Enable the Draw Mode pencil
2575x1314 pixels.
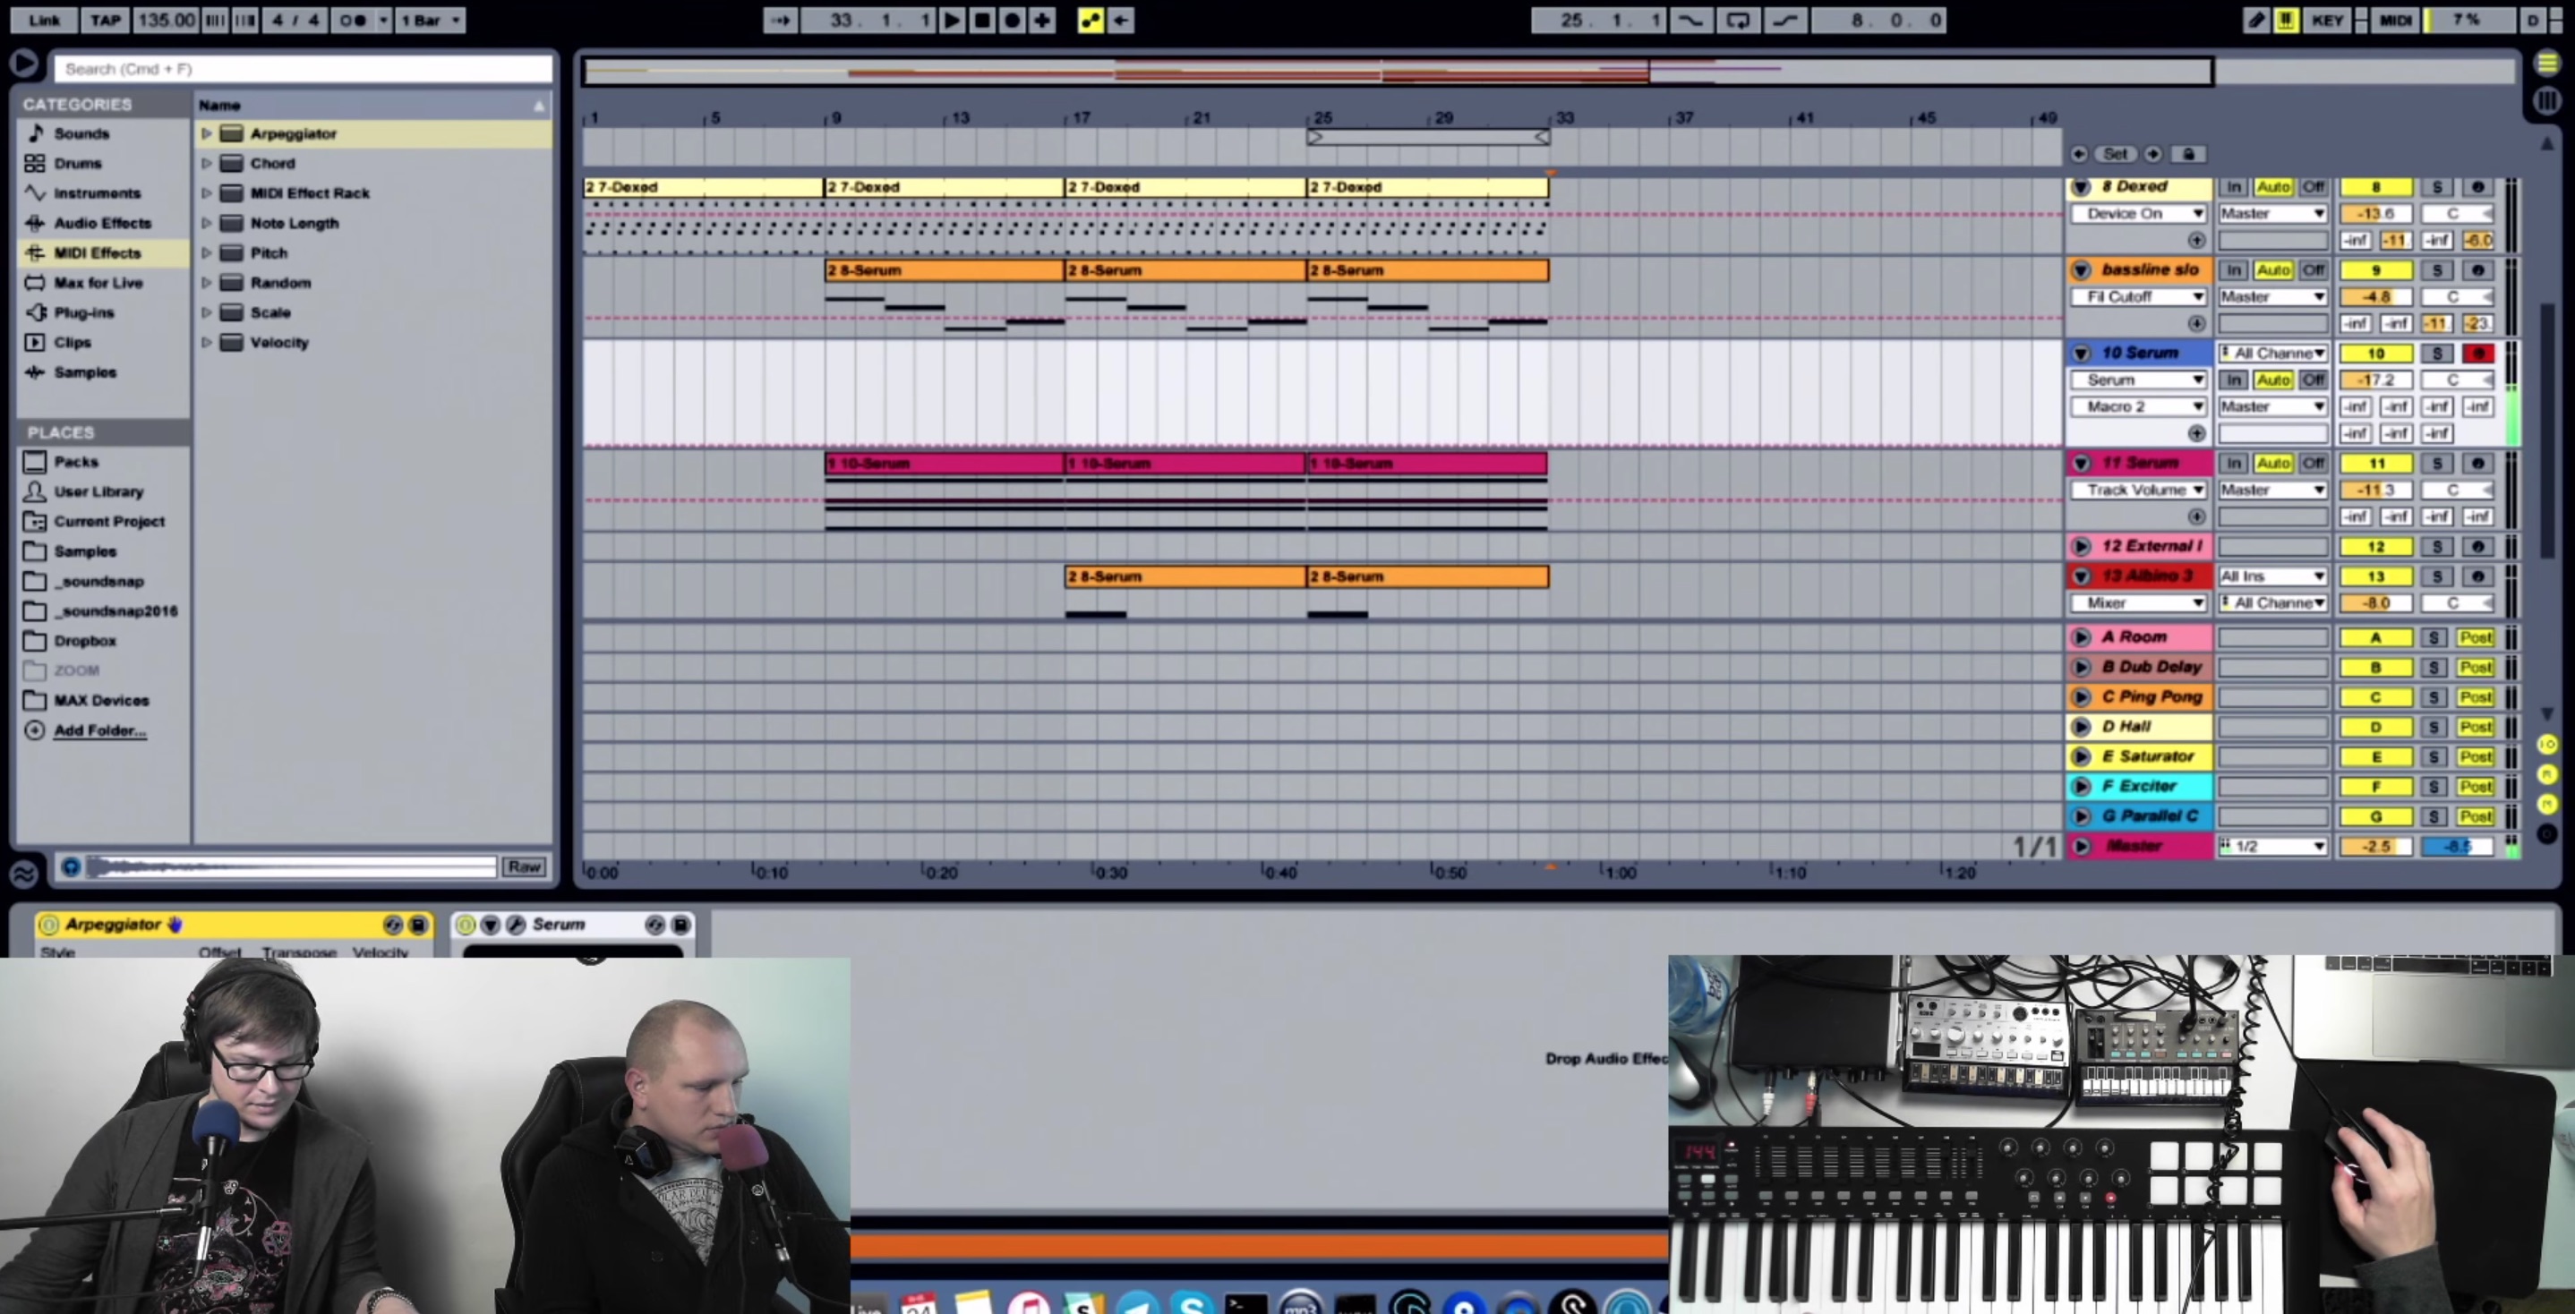tap(2256, 20)
